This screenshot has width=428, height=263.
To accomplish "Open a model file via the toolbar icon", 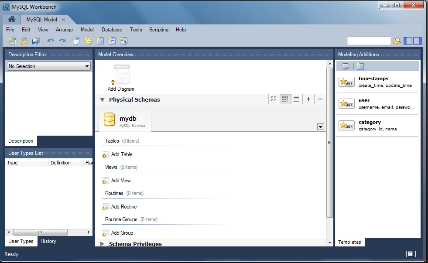I will tap(24, 41).
